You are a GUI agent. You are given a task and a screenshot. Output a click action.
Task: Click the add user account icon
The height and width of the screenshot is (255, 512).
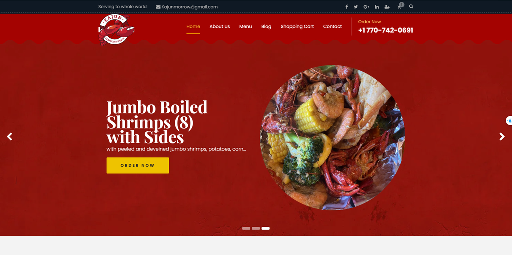387,7
